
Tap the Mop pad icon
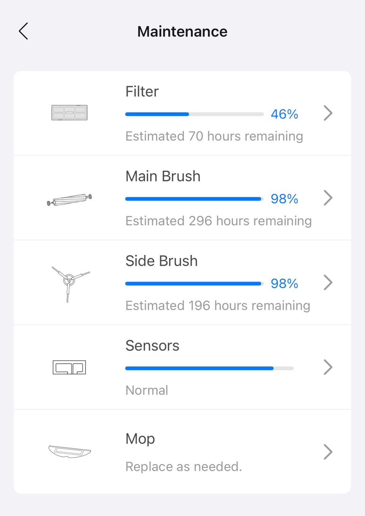70,452
